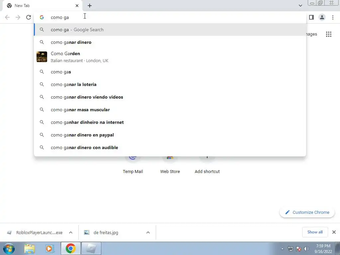This screenshot has height=255, width=340.
Task: Reload the page with the refresh icon
Action: (29, 17)
